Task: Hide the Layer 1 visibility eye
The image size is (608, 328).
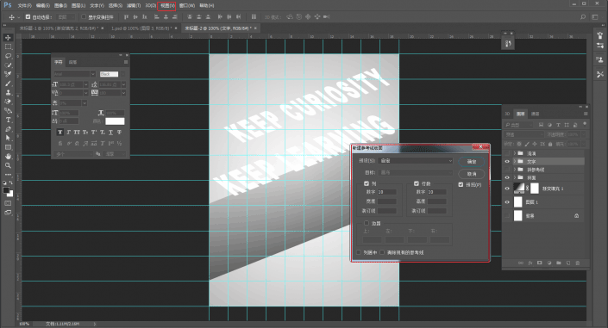Action: click(507, 202)
